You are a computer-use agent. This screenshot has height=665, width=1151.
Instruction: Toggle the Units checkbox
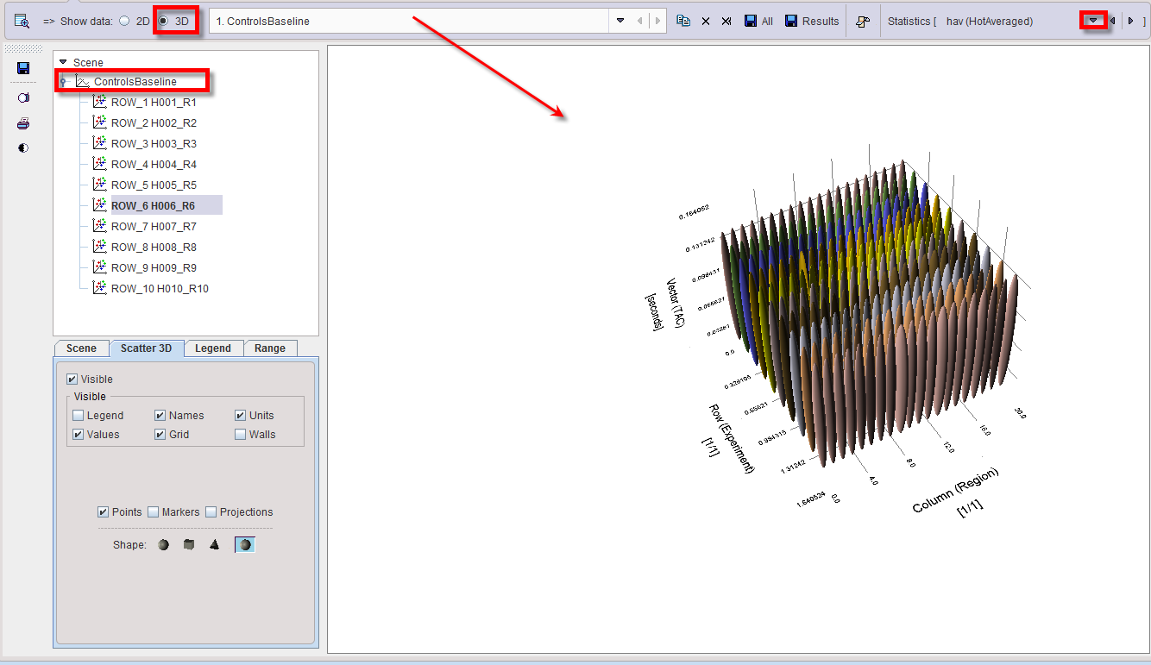tap(241, 416)
